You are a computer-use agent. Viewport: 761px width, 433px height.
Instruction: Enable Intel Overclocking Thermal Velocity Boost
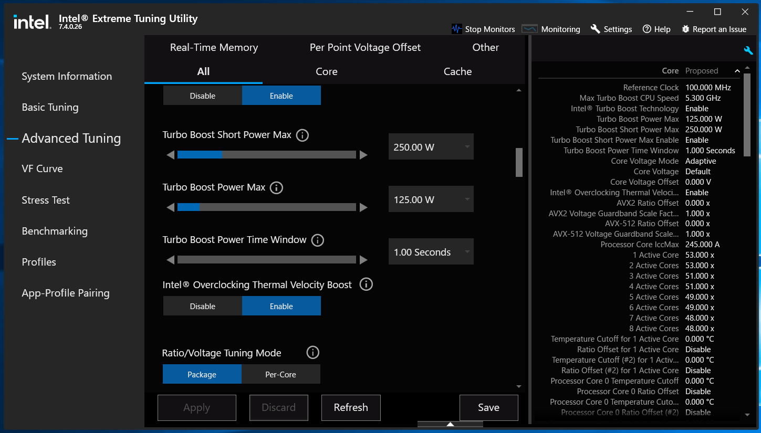point(282,307)
